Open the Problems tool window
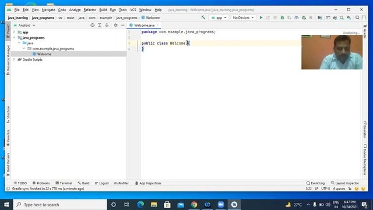Image resolution: width=373 pixels, height=210 pixels. coord(41,183)
